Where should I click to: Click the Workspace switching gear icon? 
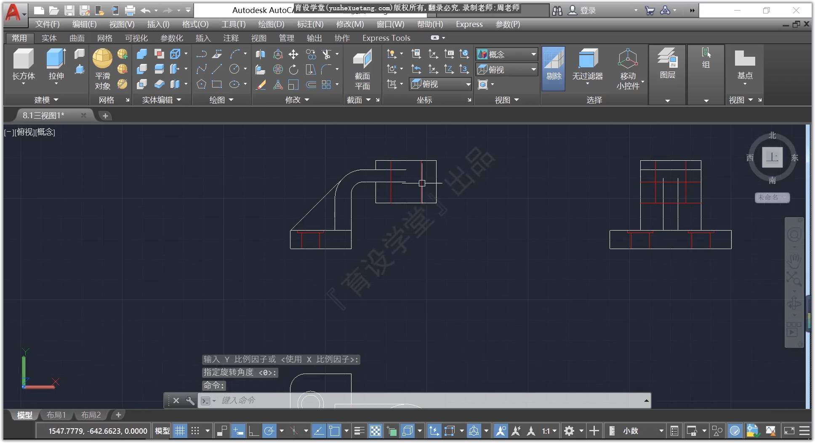coord(569,431)
